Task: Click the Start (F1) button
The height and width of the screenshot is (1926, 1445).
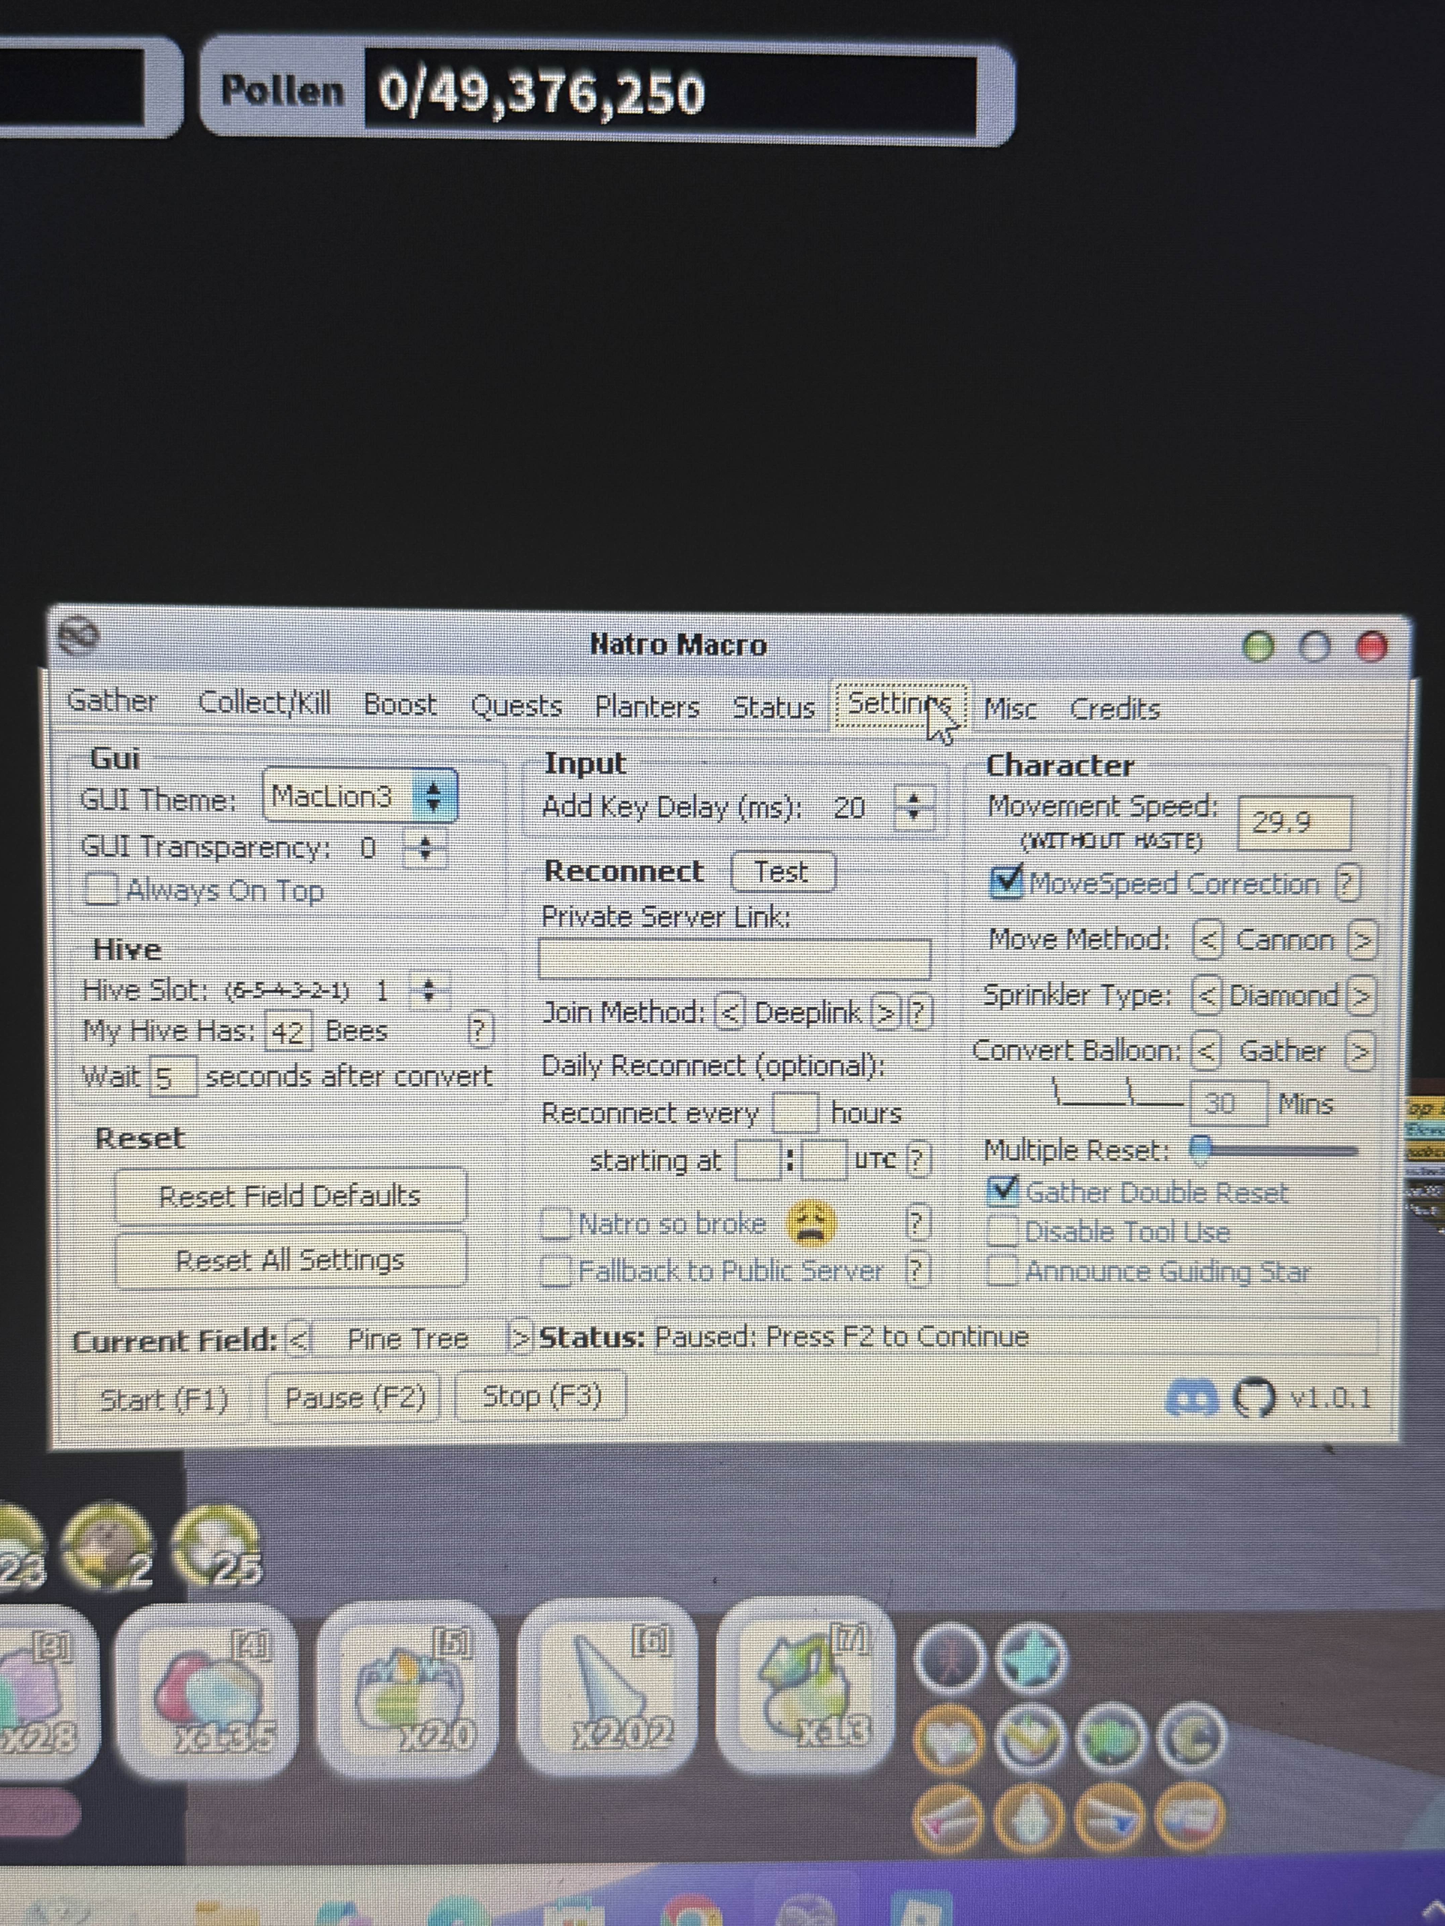Action: click(164, 1399)
